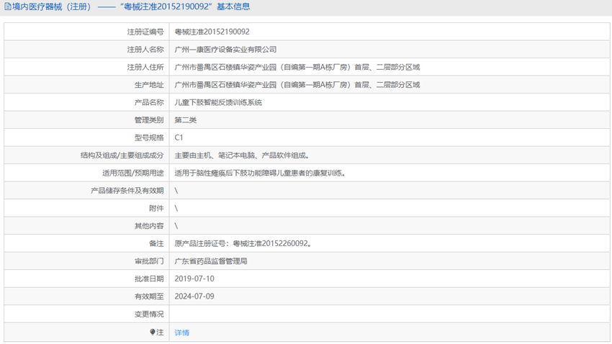Click the 适用范围/预期用途 label

pyautogui.click(x=133, y=173)
